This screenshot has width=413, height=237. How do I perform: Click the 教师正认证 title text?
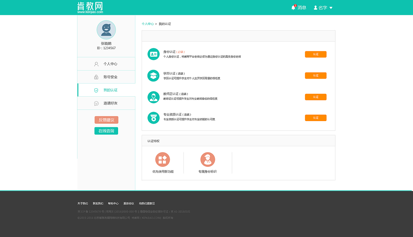pos(171,94)
